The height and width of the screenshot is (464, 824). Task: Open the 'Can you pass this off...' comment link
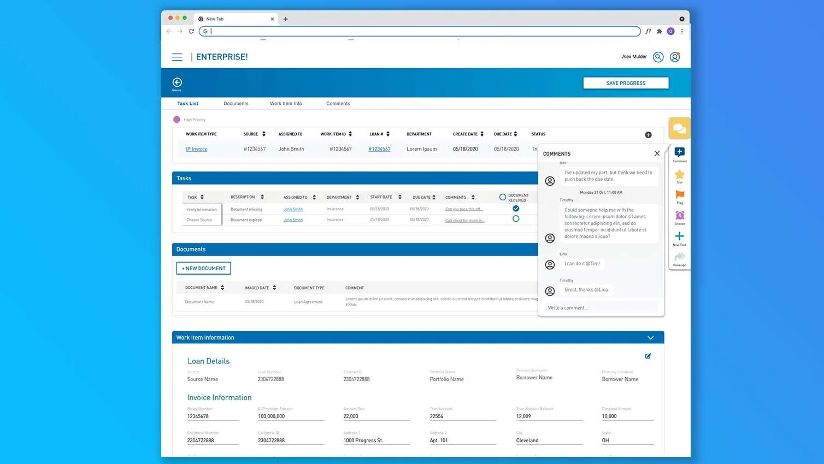(464, 209)
